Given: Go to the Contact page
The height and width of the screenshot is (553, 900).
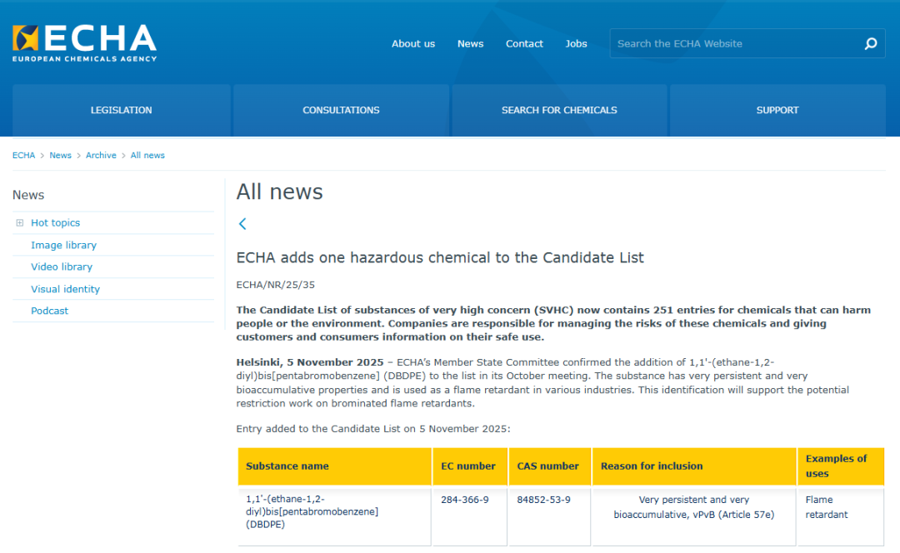Looking at the screenshot, I should pos(524,44).
